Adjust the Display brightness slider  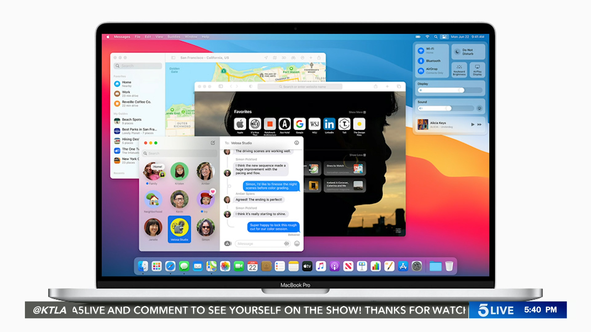450,90
